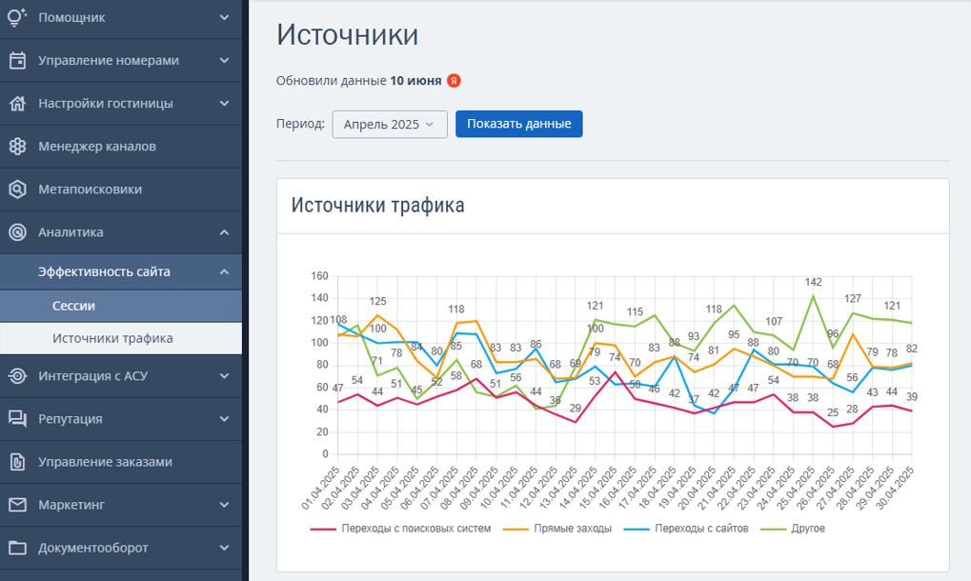Click the 127 data label on the chart

click(853, 299)
